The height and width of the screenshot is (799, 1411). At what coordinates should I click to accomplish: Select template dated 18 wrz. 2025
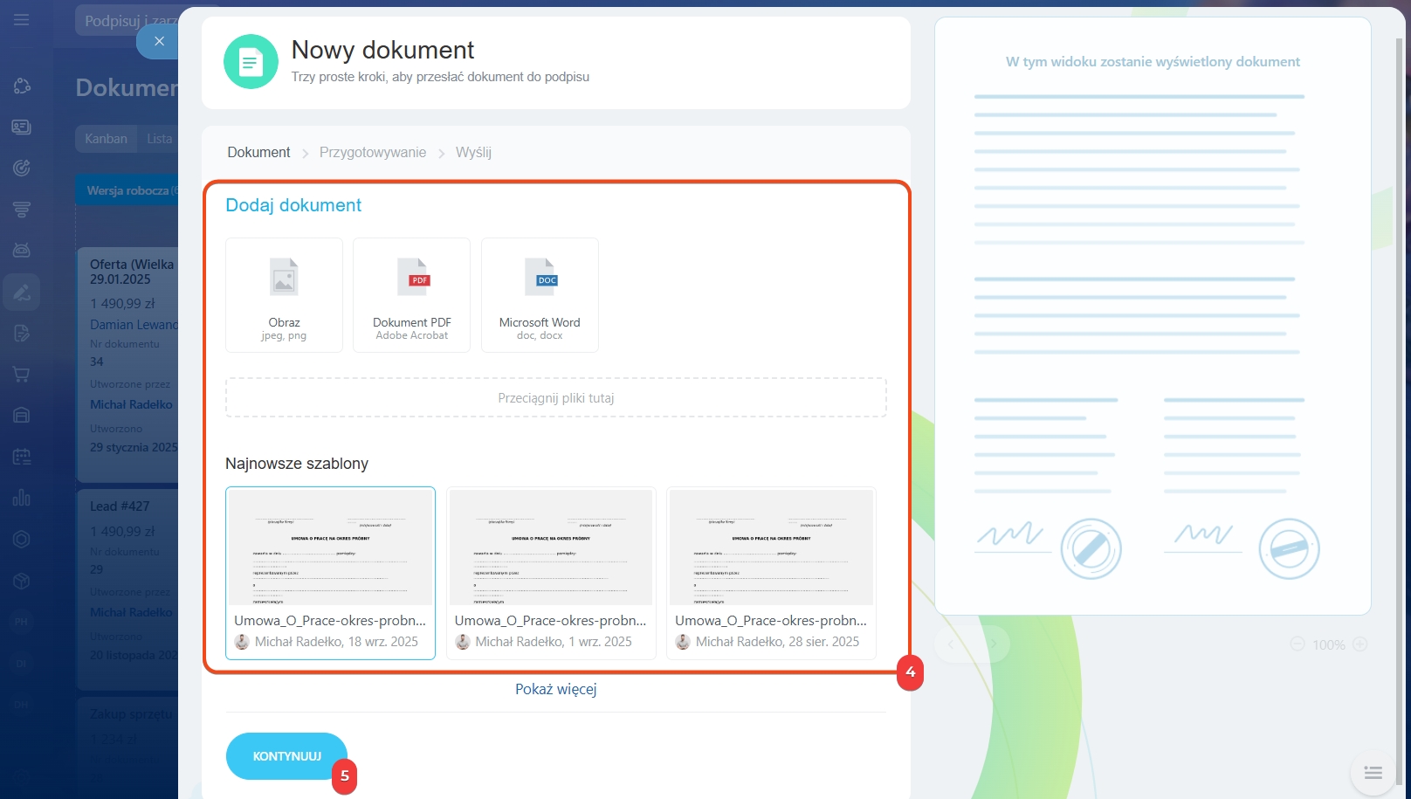[x=330, y=573]
